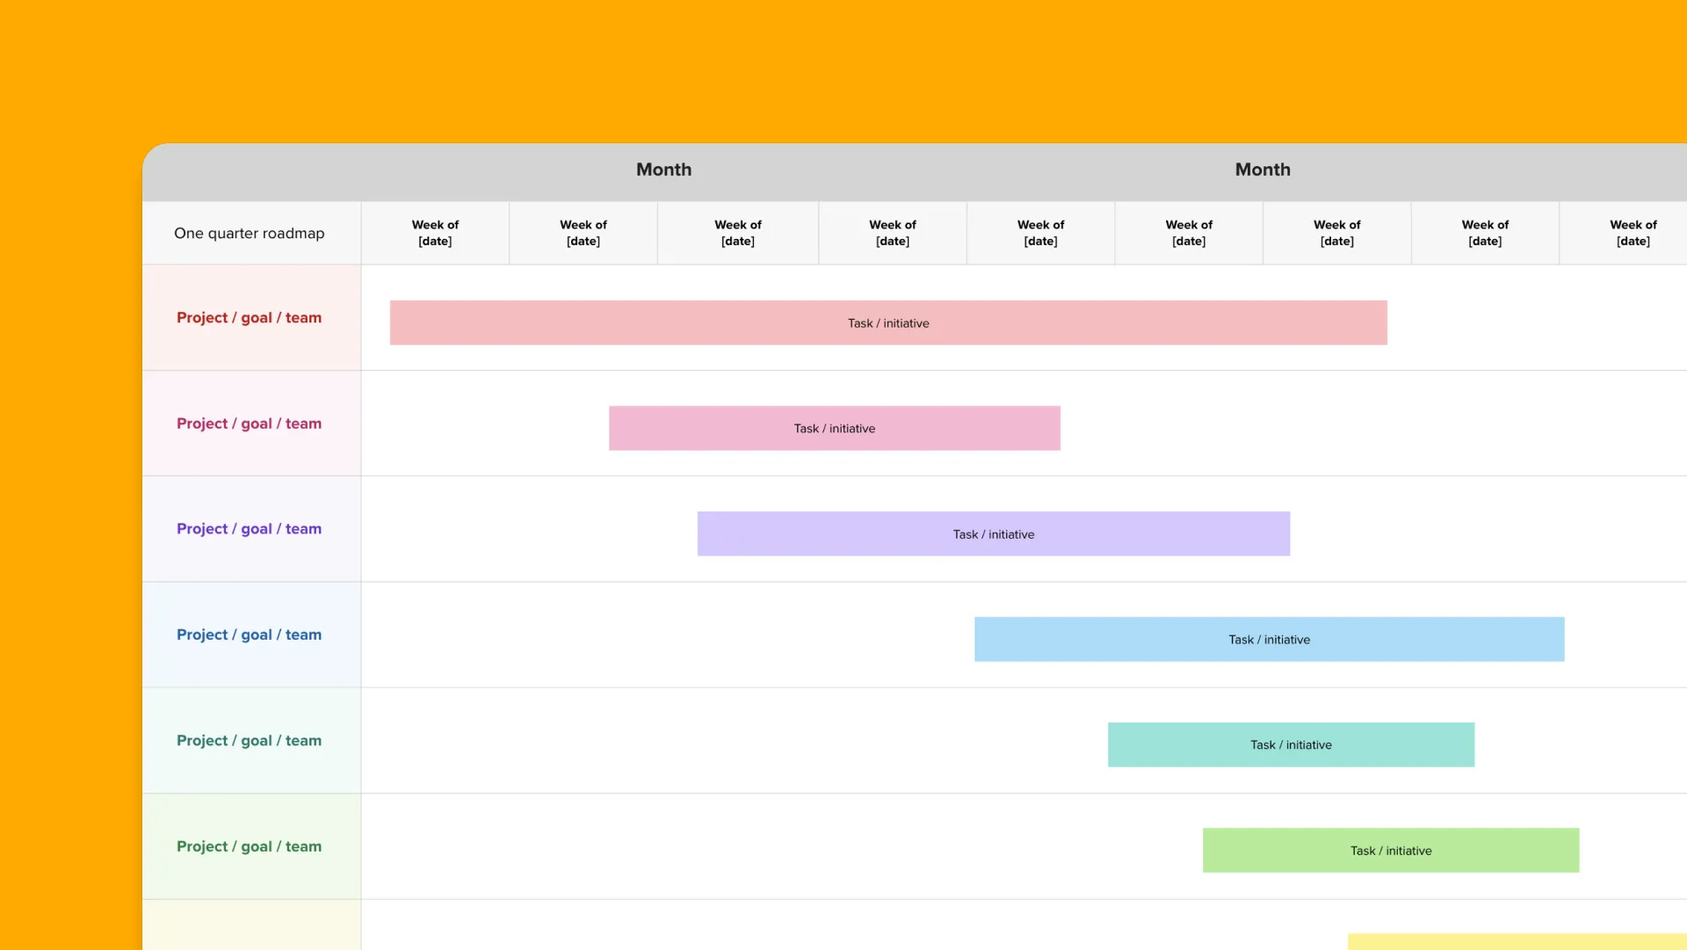Click the fourth 'Week of [date]' column header
Screen dimensions: 1687x950
[x=893, y=233]
